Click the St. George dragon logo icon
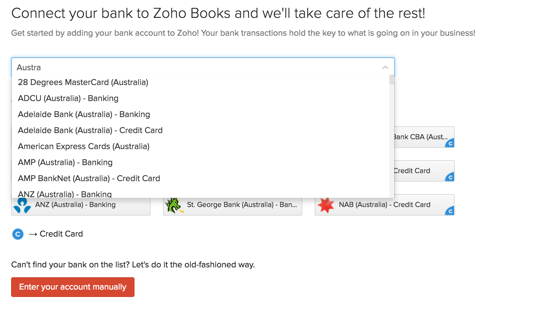The image size is (554, 321). tap(174, 205)
